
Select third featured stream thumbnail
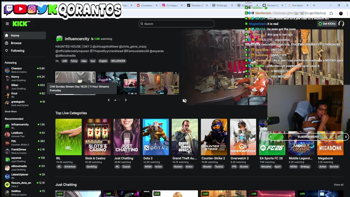[159, 83]
